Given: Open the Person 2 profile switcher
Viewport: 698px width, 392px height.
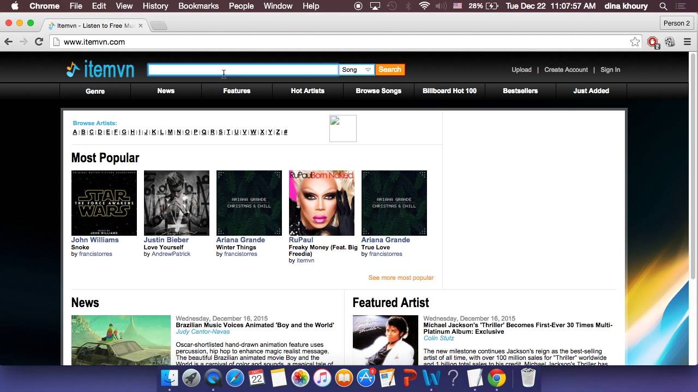Looking at the screenshot, I should coord(677,23).
